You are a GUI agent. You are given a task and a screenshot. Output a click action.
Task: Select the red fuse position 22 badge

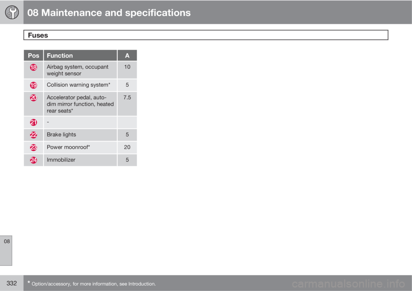coord(33,135)
